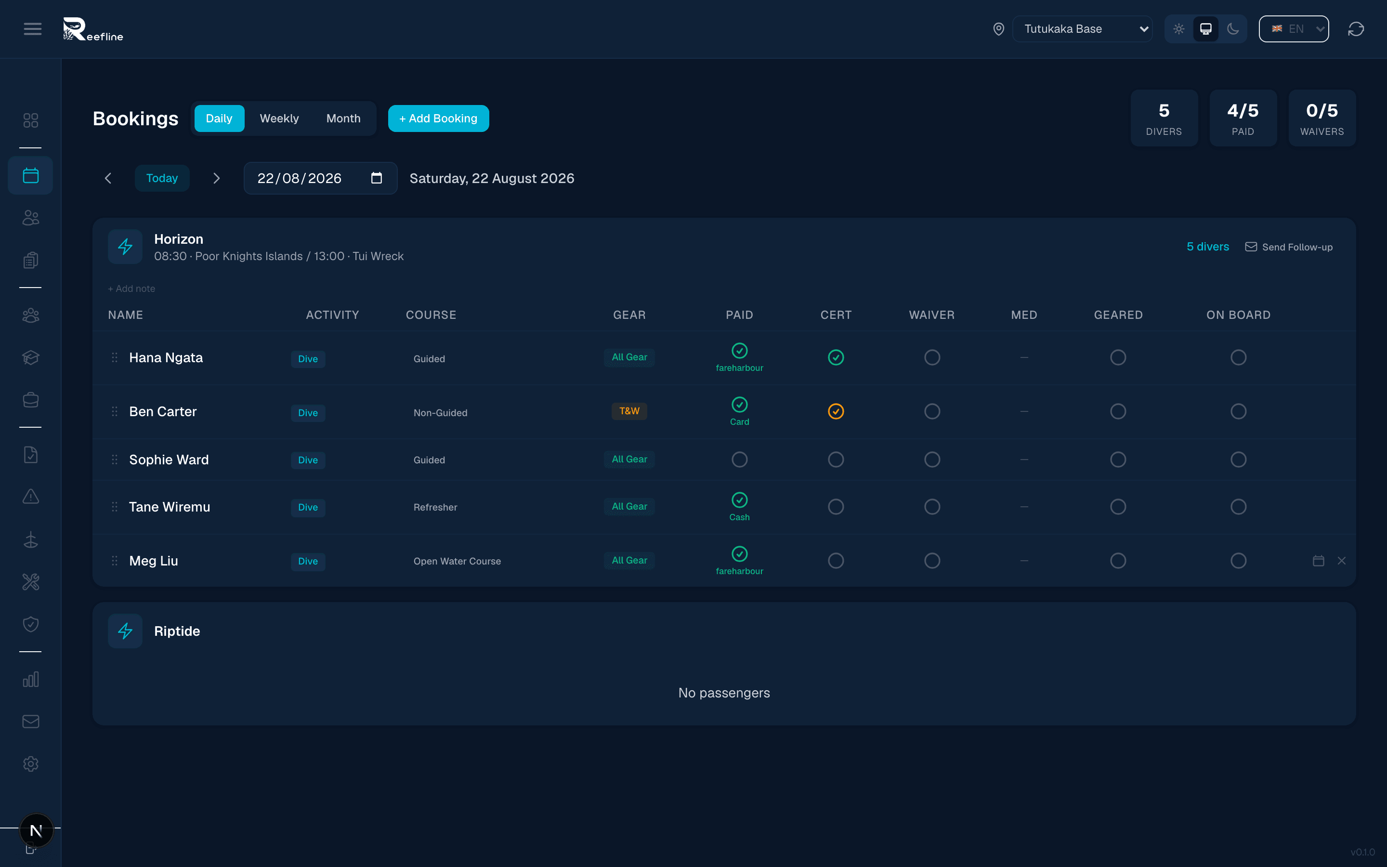Click the refresh icon in header
This screenshot has width=1387, height=867.
(1356, 29)
